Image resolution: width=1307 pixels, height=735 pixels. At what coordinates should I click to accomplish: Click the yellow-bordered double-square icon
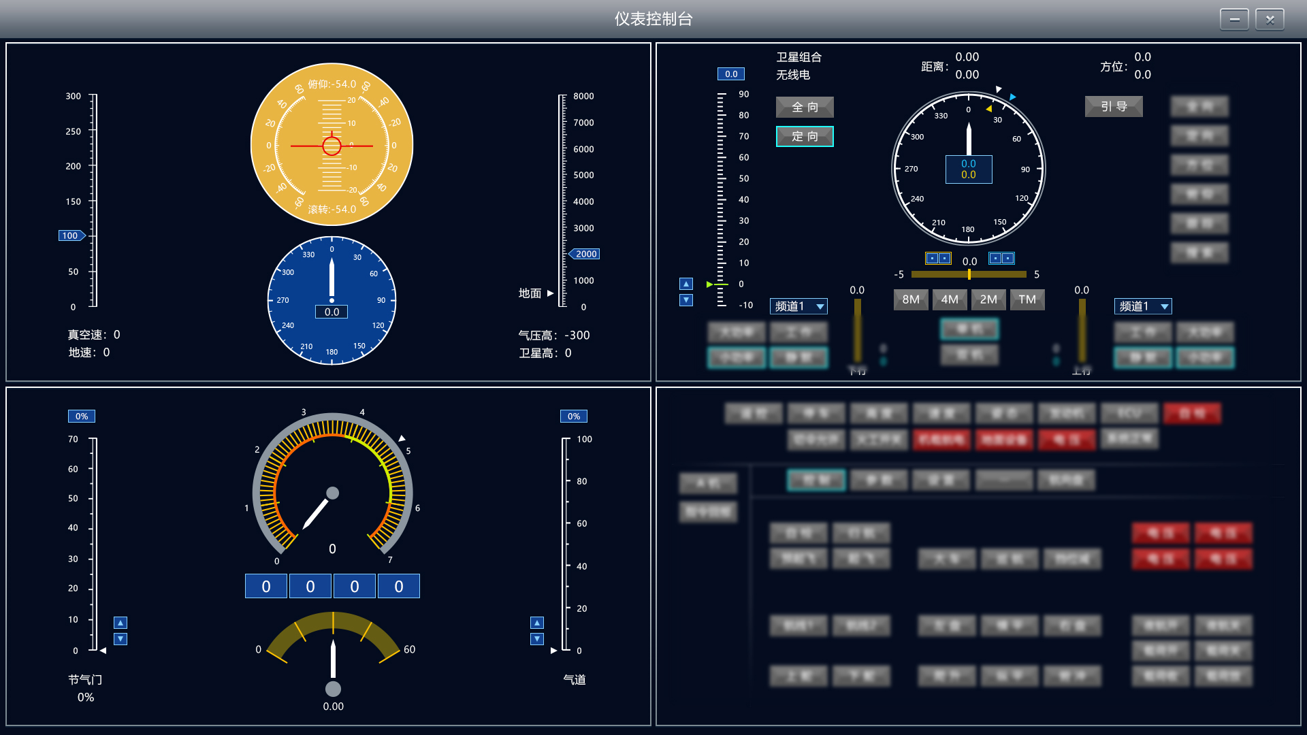click(x=938, y=259)
